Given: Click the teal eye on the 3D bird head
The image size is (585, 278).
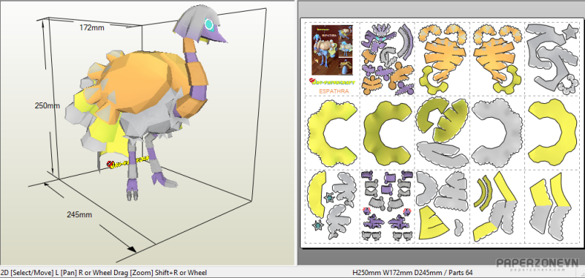Looking at the screenshot, I should tap(209, 26).
